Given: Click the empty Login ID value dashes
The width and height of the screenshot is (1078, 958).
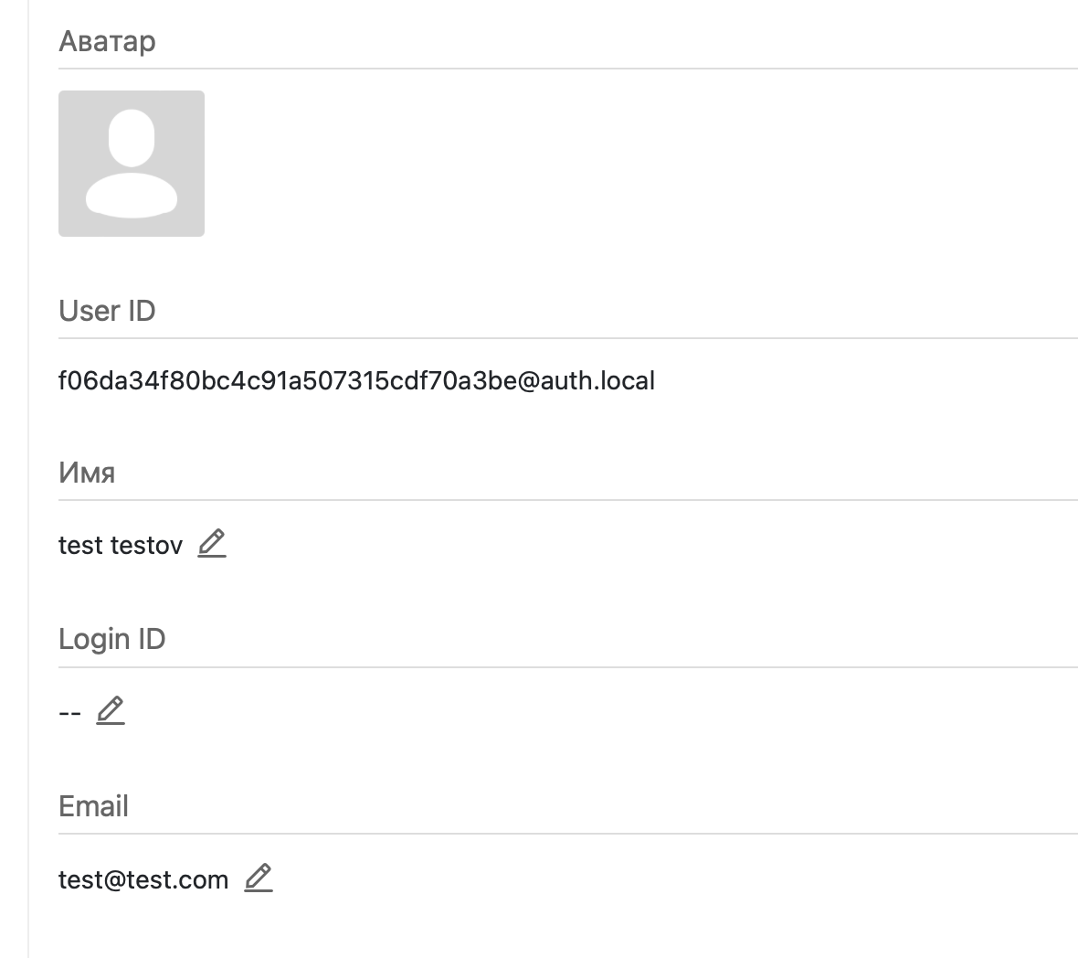Looking at the screenshot, I should (x=69, y=713).
